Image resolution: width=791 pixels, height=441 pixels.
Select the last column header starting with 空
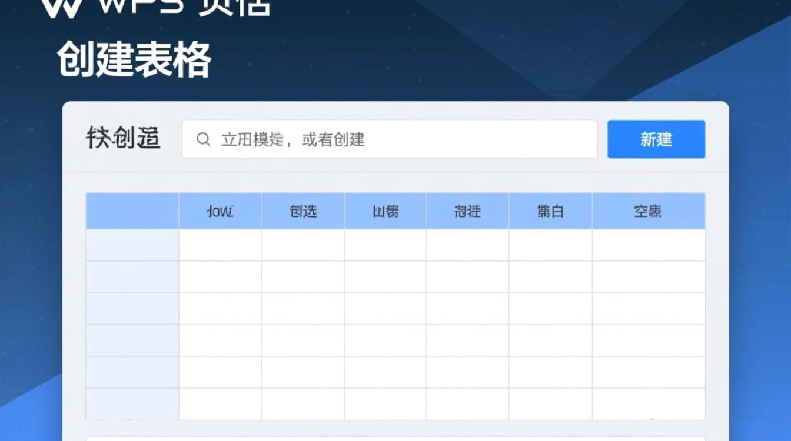[649, 211]
